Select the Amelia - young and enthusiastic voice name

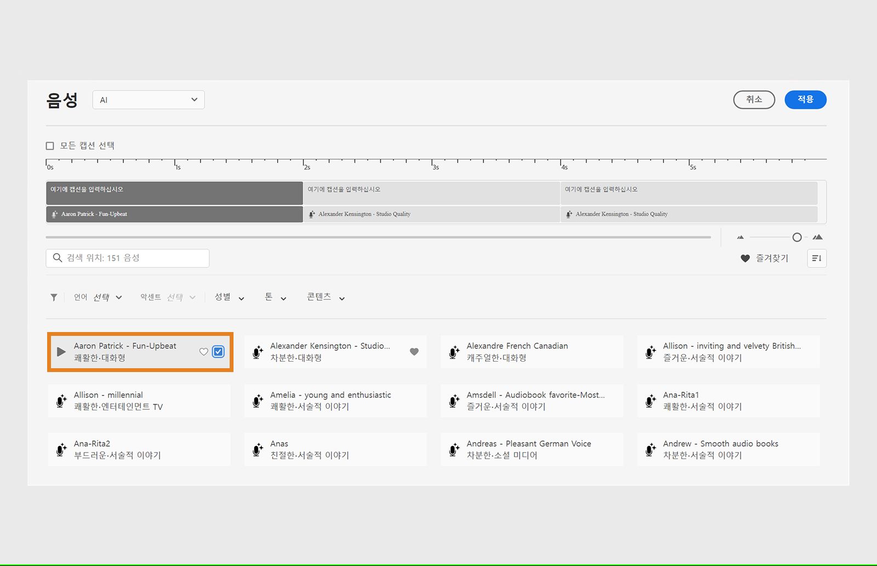(x=331, y=395)
